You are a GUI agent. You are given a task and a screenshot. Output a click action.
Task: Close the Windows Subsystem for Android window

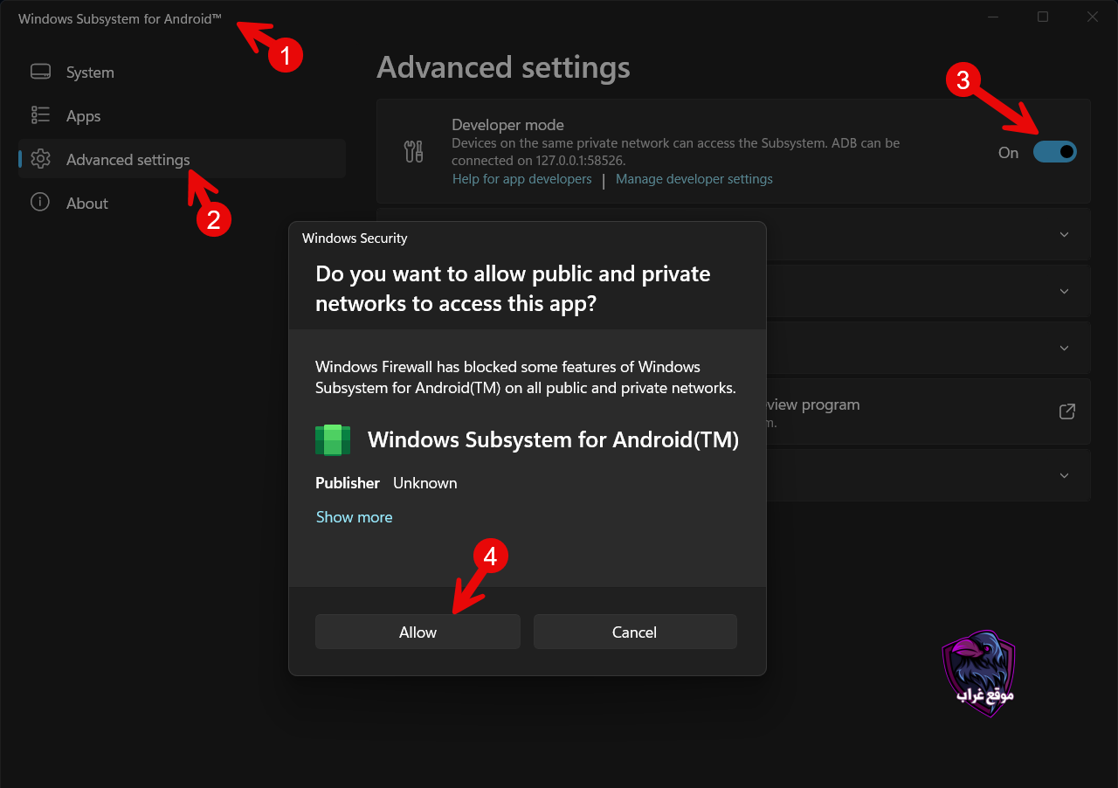1093,17
